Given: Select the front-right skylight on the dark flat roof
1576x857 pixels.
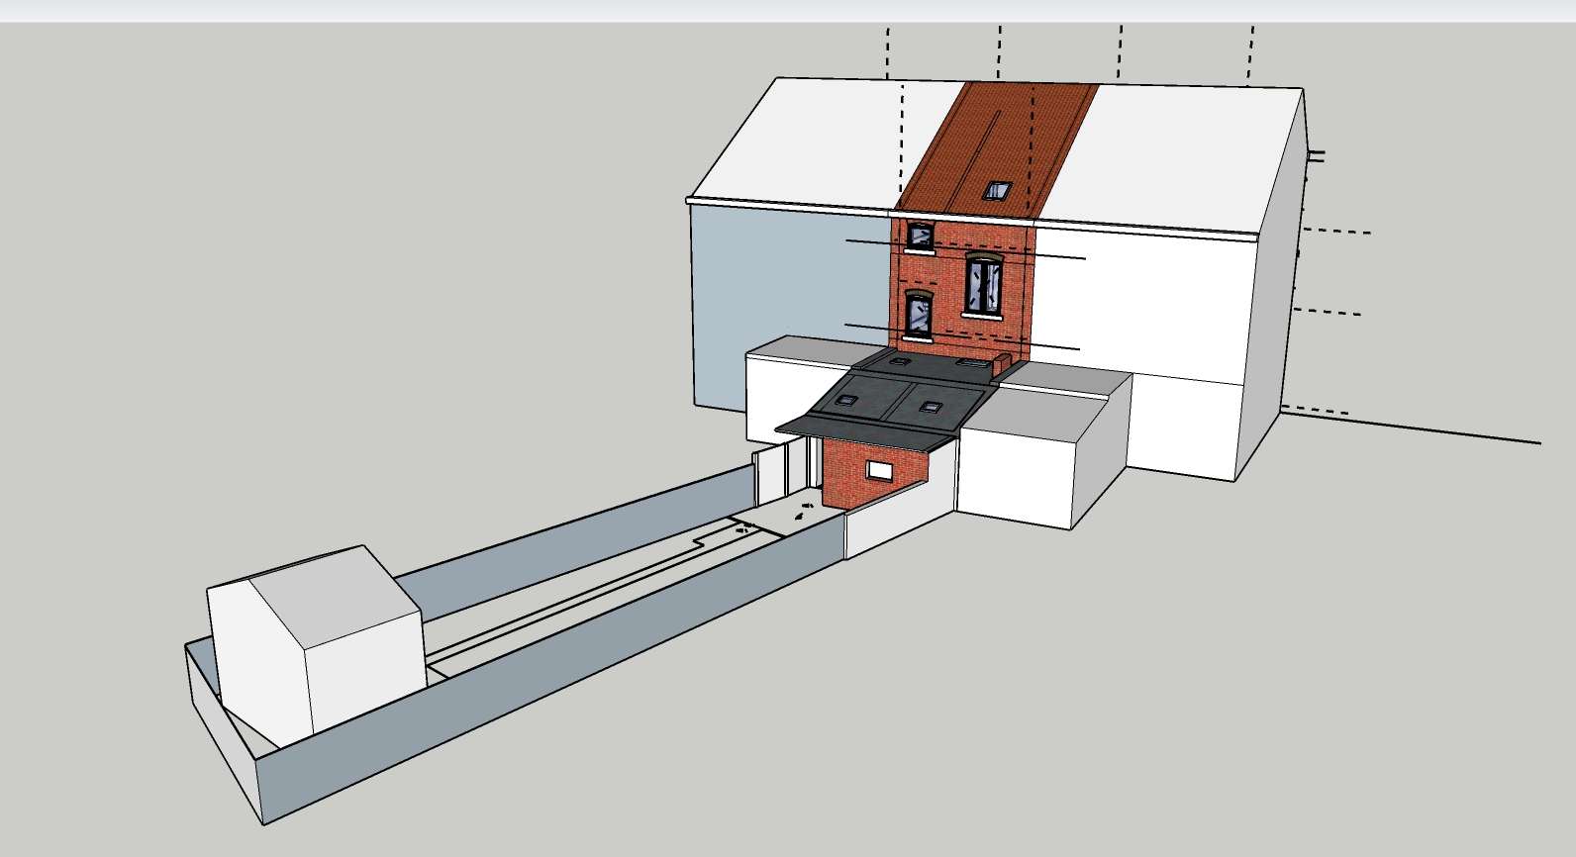Looking at the screenshot, I should click(931, 407).
